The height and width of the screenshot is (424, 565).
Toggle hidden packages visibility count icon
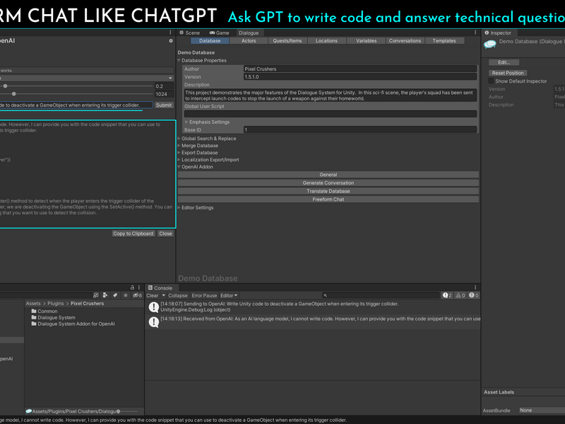(137, 295)
